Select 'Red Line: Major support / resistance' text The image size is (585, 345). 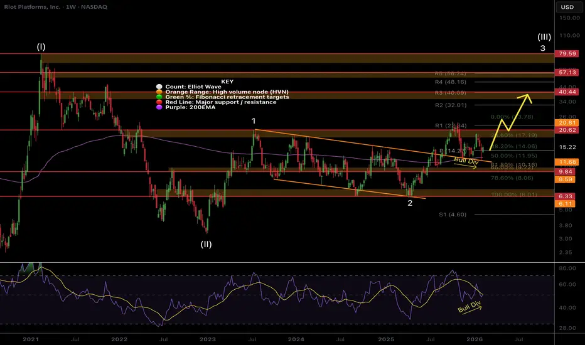(x=221, y=102)
